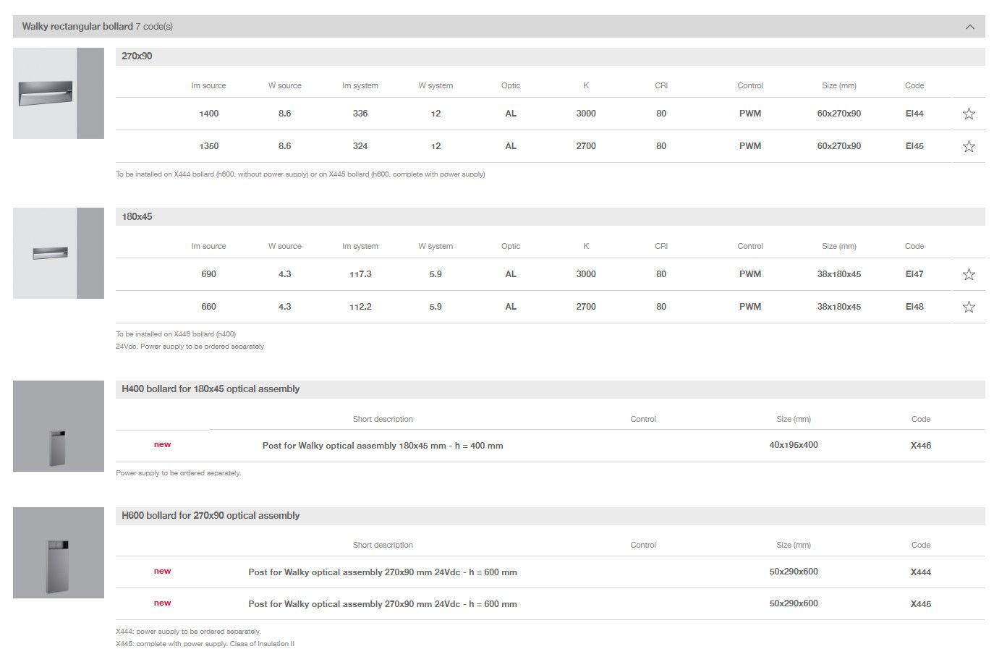Open accessory code X445
The width and height of the screenshot is (994, 649).
(x=920, y=604)
